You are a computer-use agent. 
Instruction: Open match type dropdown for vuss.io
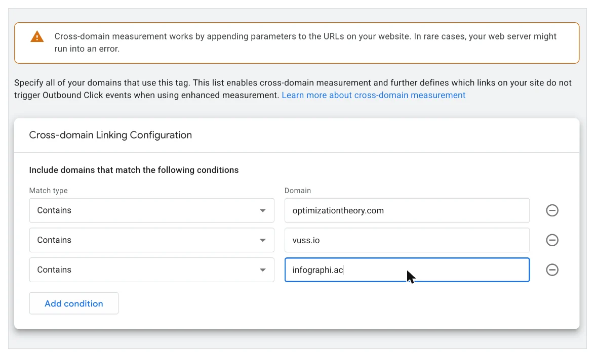point(151,240)
